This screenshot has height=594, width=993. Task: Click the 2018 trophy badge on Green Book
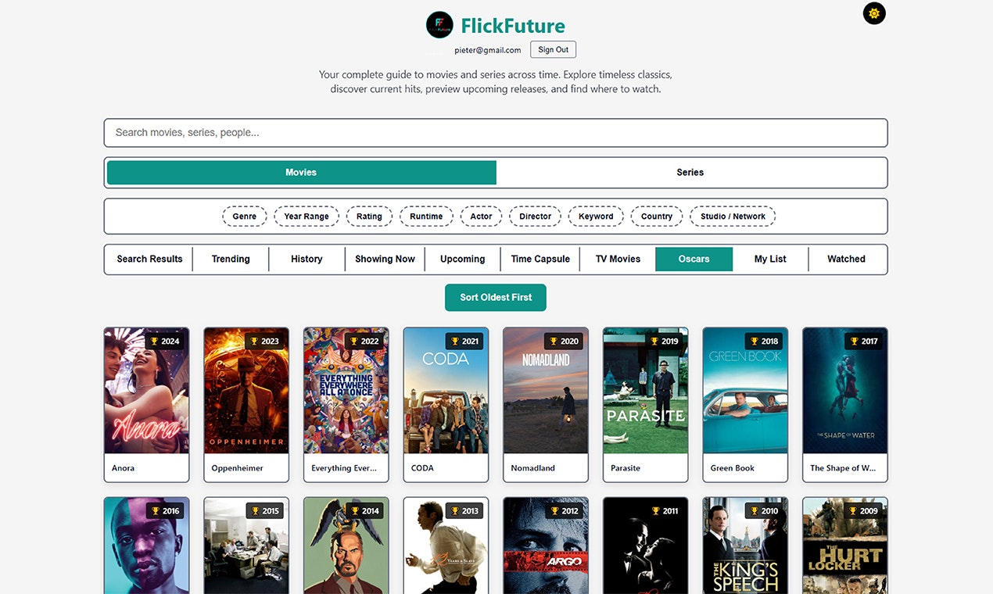pos(764,341)
